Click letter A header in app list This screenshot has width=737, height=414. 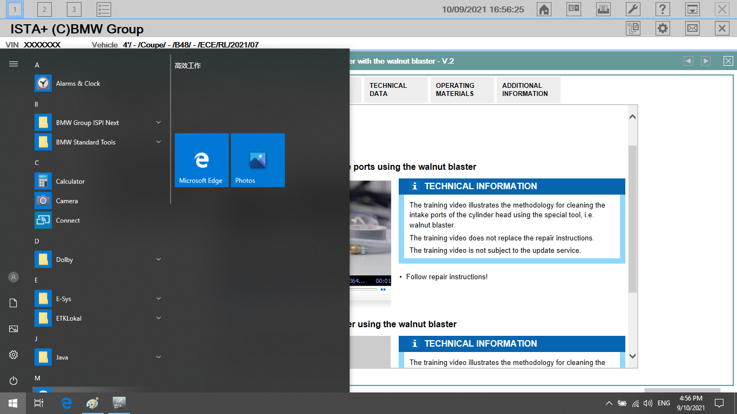pyautogui.click(x=37, y=65)
